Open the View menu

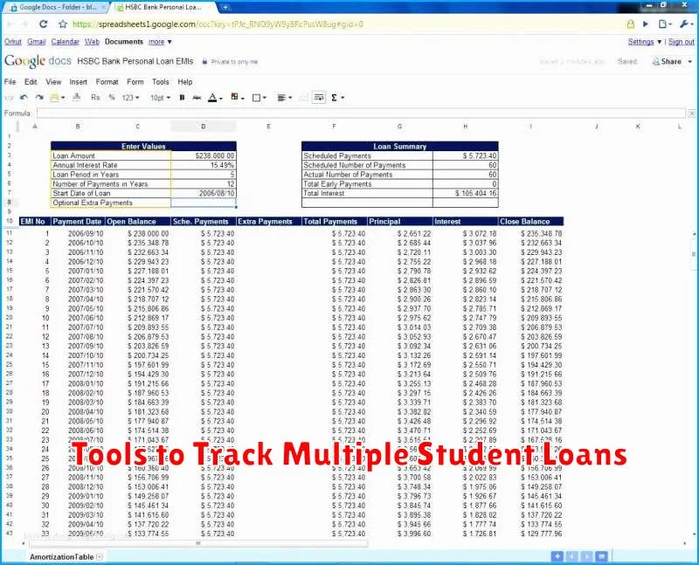coord(53,82)
